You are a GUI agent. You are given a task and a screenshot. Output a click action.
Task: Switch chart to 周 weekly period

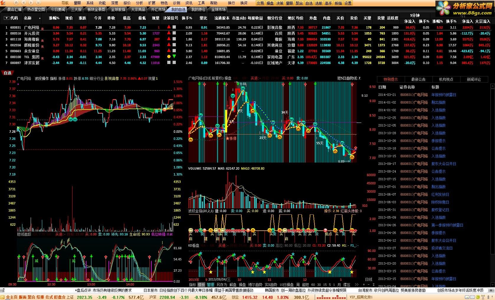point(298,285)
